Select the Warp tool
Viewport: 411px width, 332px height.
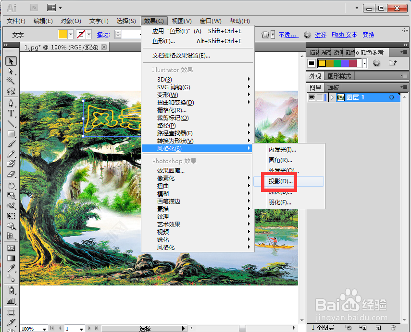pyautogui.click(x=11, y=206)
